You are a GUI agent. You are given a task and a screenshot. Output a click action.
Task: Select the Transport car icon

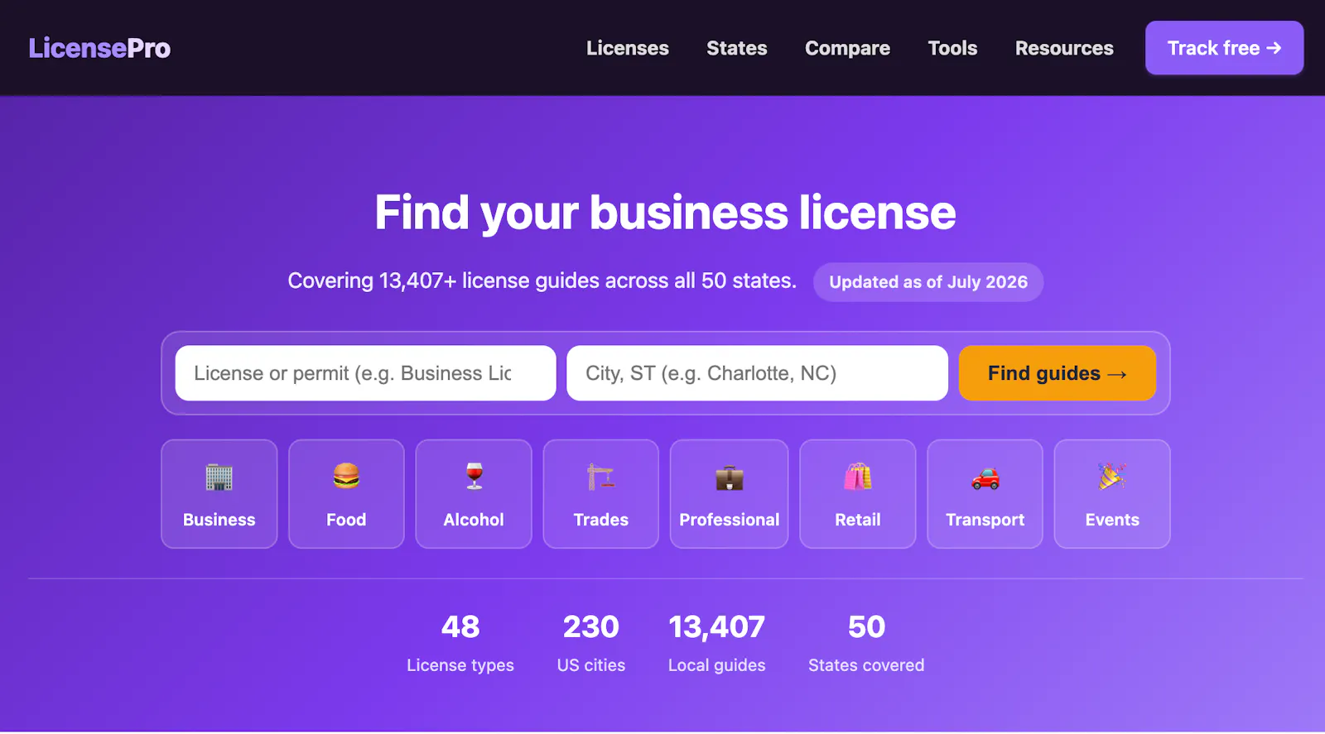pyautogui.click(x=985, y=477)
